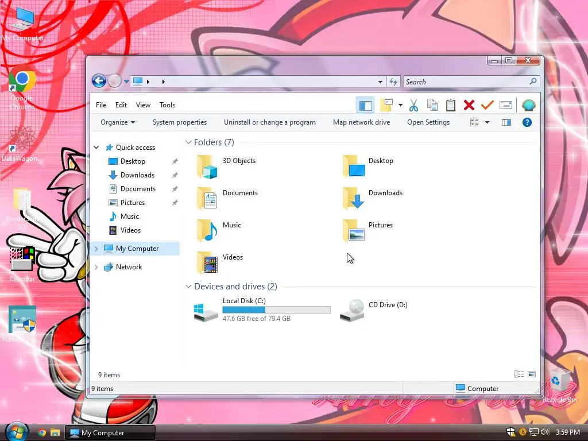Image resolution: width=588 pixels, height=441 pixels.
Task: Expand the Network tree node
Action: [x=96, y=267]
